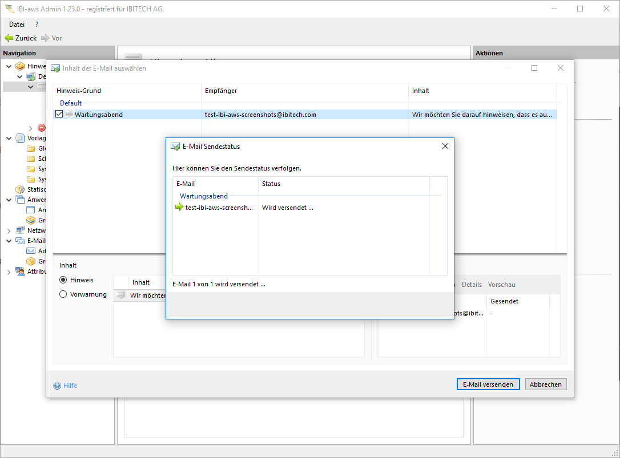Click the green arrow icon in Sendestatus list
The height and width of the screenshot is (458, 620).
pyautogui.click(x=179, y=208)
